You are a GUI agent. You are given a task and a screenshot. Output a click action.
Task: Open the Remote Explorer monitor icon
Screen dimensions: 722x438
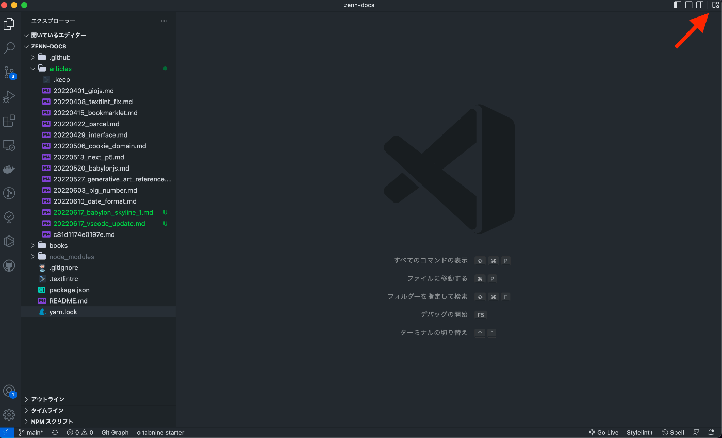coord(9,145)
